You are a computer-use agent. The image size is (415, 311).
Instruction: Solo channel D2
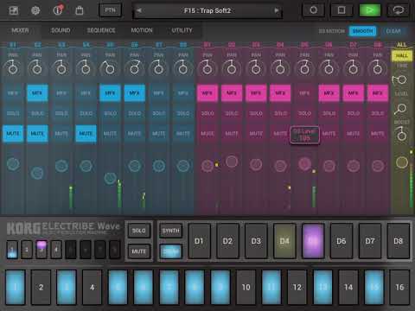pyautogui.click(x=232, y=113)
